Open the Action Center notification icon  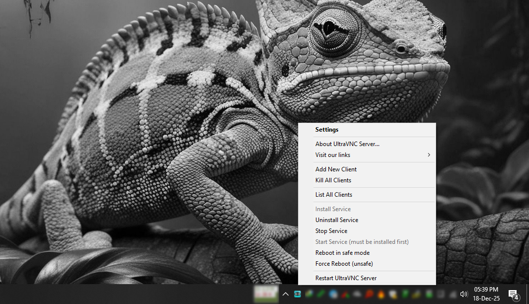click(512, 294)
